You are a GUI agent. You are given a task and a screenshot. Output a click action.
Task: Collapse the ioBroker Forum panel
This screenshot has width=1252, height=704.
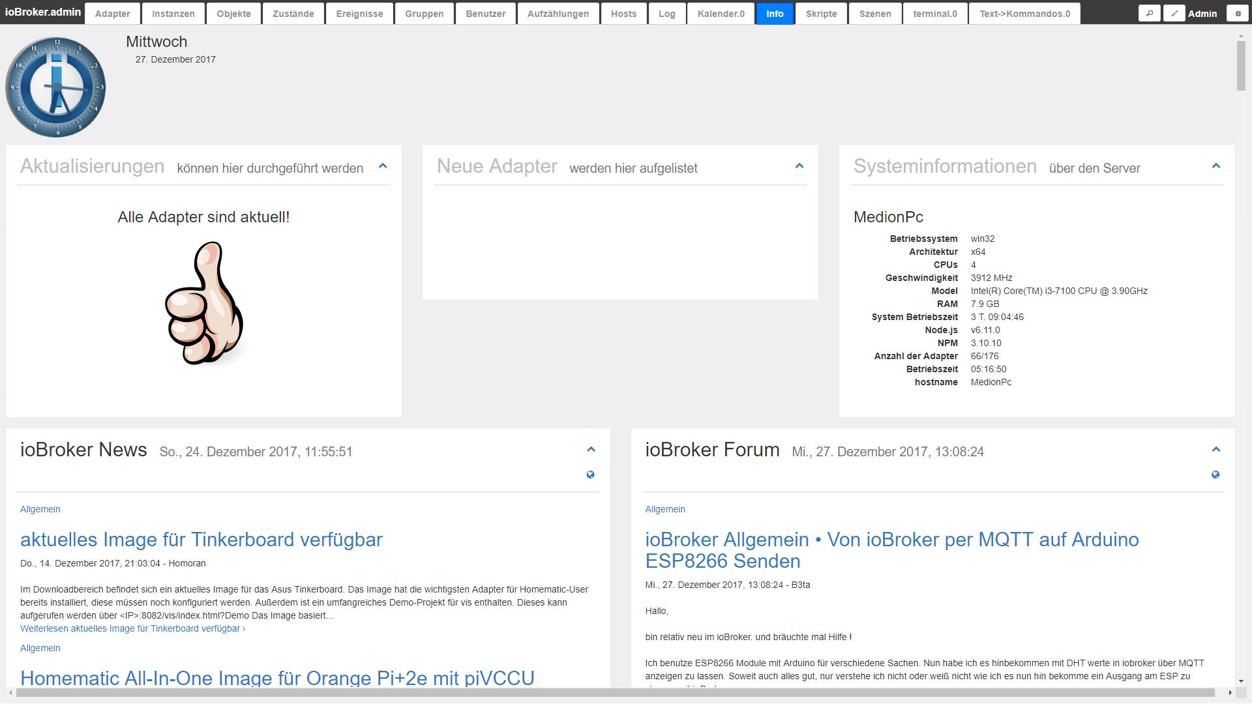1216,450
